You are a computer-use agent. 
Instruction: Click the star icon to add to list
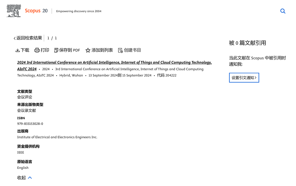click(x=88, y=50)
